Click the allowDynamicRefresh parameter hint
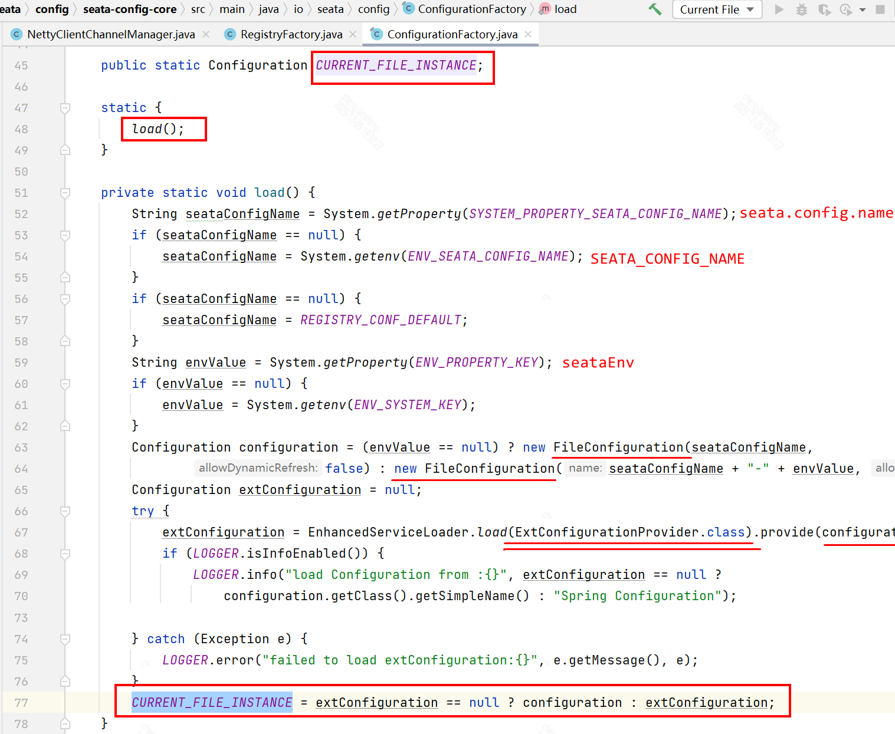The width and height of the screenshot is (895, 734). (x=258, y=468)
